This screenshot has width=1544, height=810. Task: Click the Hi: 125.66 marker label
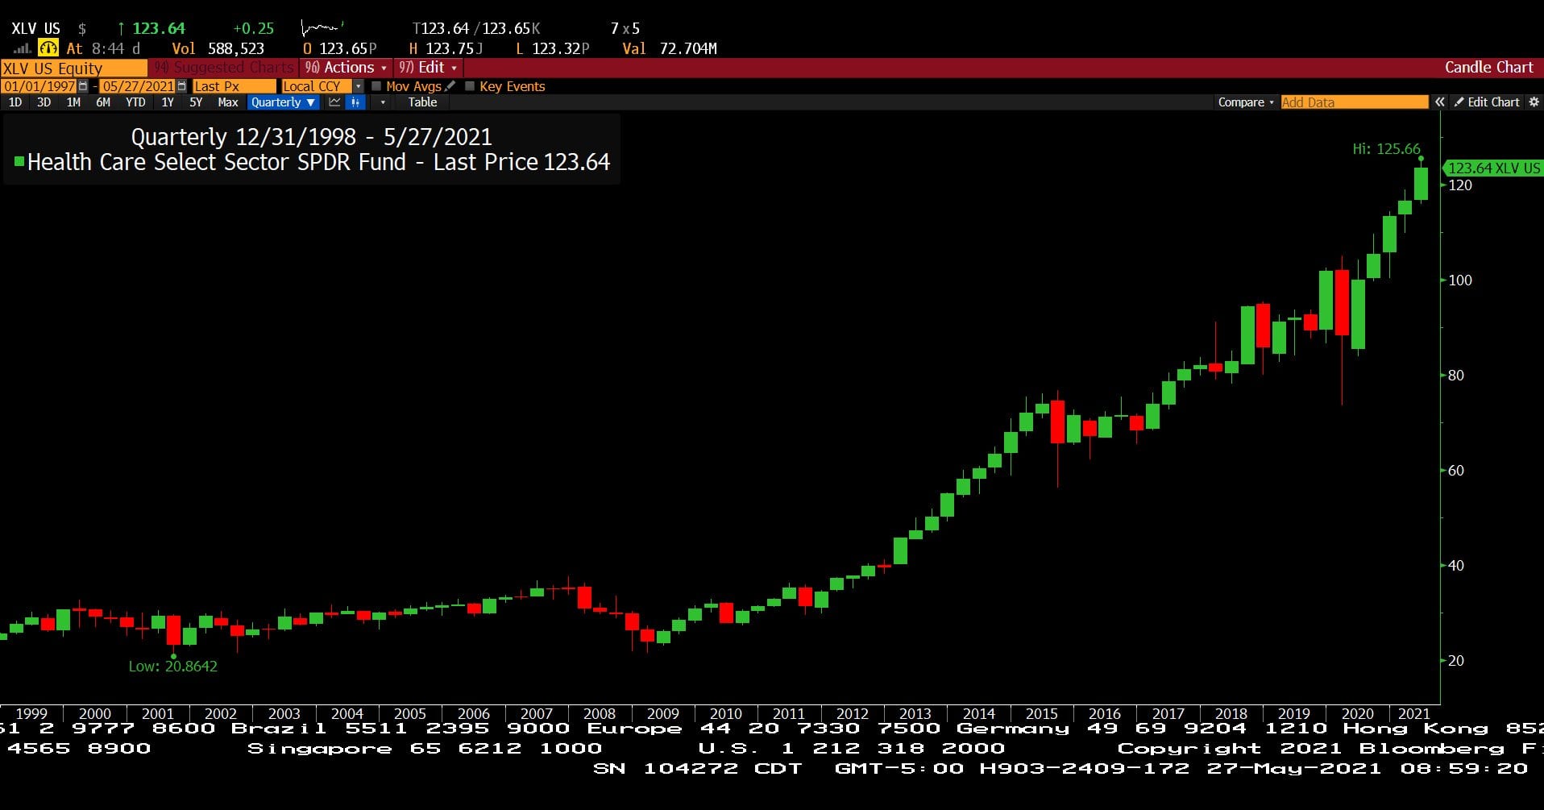tap(1386, 149)
